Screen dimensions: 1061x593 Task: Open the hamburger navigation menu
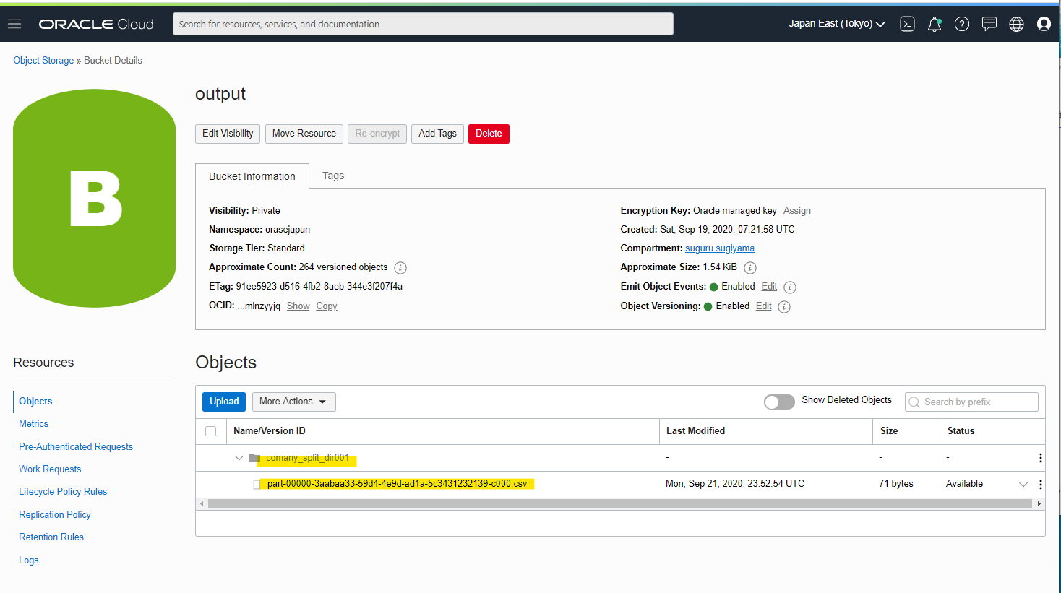pos(14,24)
